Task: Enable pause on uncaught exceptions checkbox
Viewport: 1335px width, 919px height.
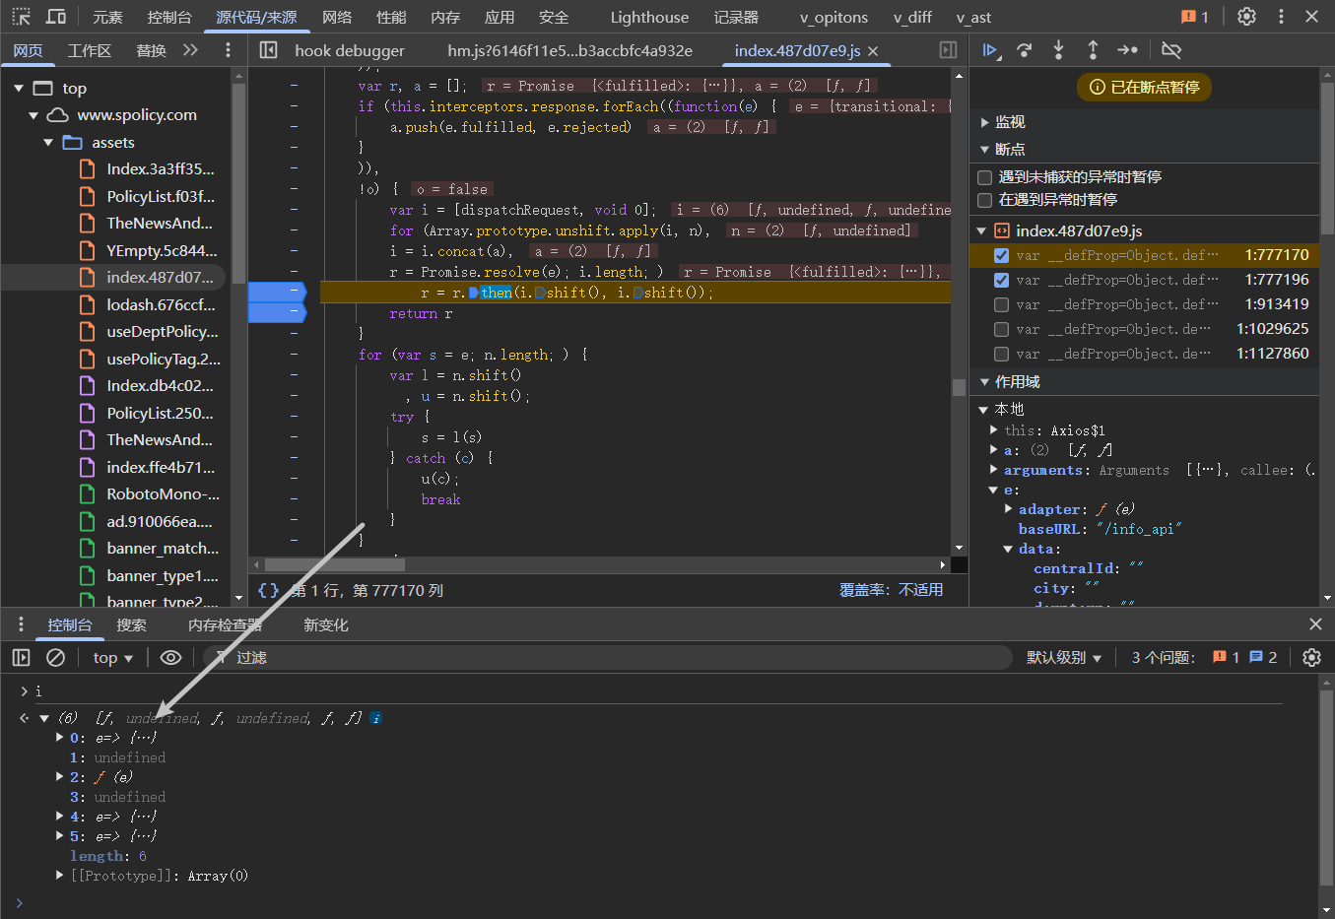Action: click(x=984, y=177)
